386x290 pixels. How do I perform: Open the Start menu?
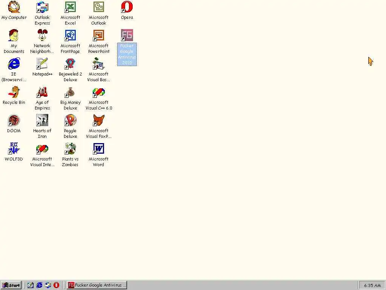[x=11, y=285]
